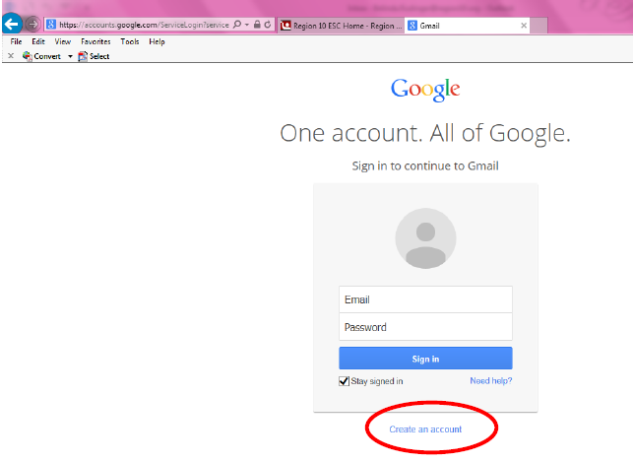Viewport: 633px width, 462px height.
Task: Click the search magnifier in address bar
Action: tap(237, 25)
